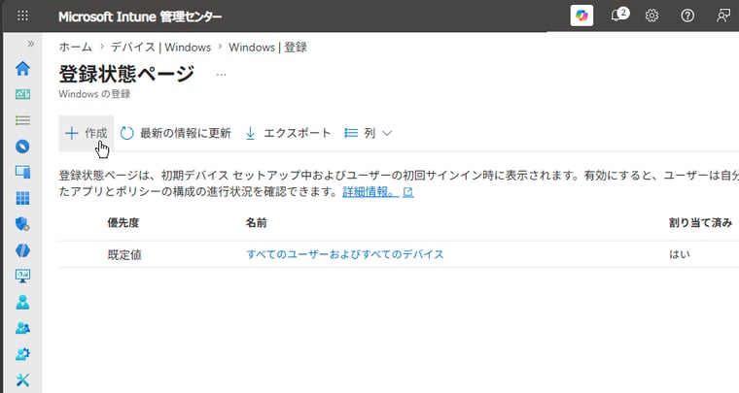Viewport: 739px width, 393px height.
Task: Click the Microsoft Intune 管理センター title
Action: pos(140,16)
